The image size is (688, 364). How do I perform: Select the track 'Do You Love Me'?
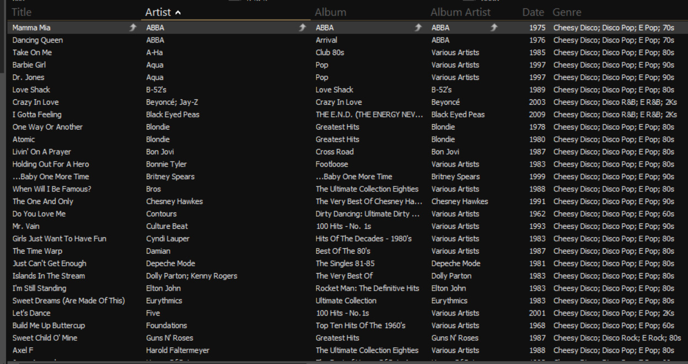tap(39, 214)
